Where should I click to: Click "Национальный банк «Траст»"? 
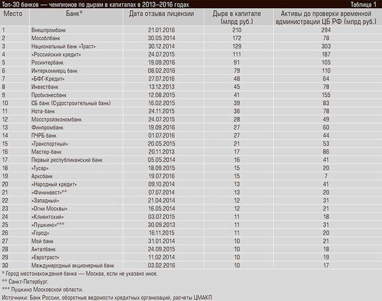click(x=63, y=46)
